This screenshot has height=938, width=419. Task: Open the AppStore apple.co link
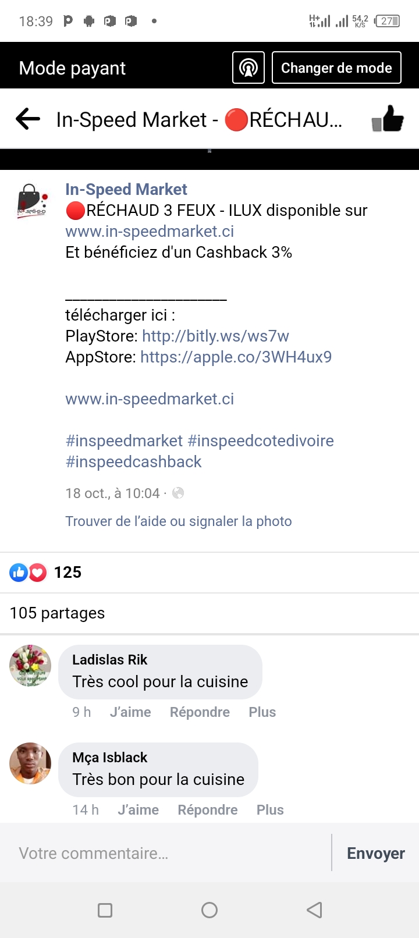point(236,357)
